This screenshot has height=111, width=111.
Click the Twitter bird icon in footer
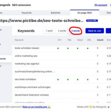(109, 107)
